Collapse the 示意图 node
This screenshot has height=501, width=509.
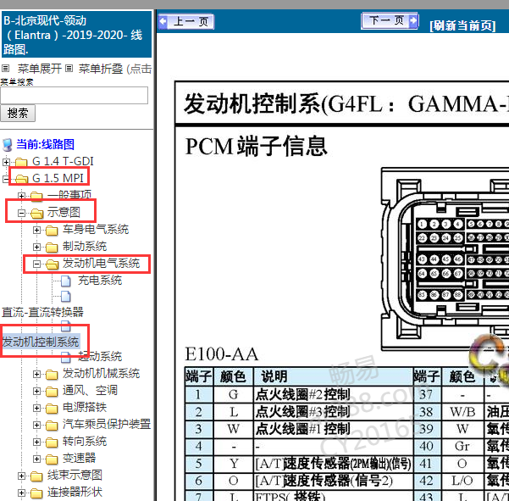point(21,213)
